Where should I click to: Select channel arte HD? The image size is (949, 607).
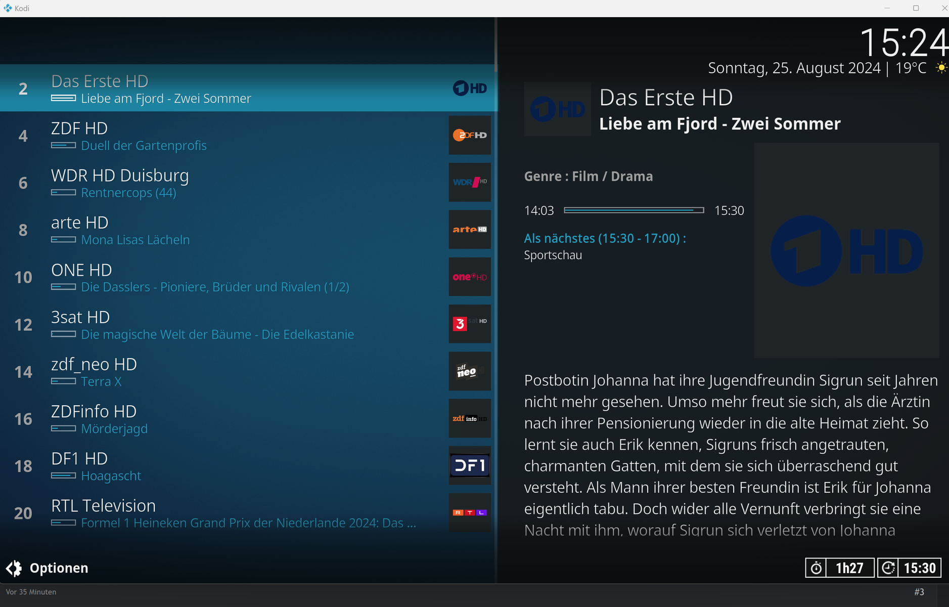248,230
